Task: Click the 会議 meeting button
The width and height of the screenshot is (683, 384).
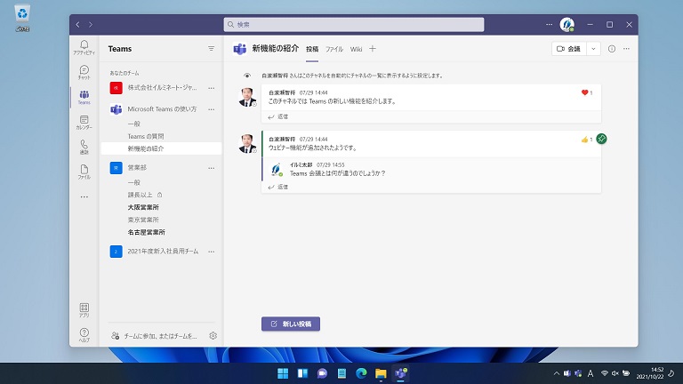Action: pos(569,49)
